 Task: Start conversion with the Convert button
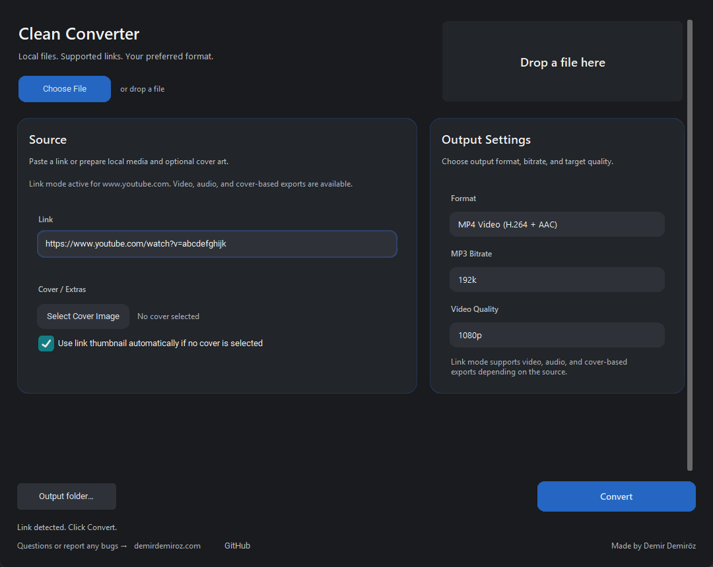[x=616, y=496]
